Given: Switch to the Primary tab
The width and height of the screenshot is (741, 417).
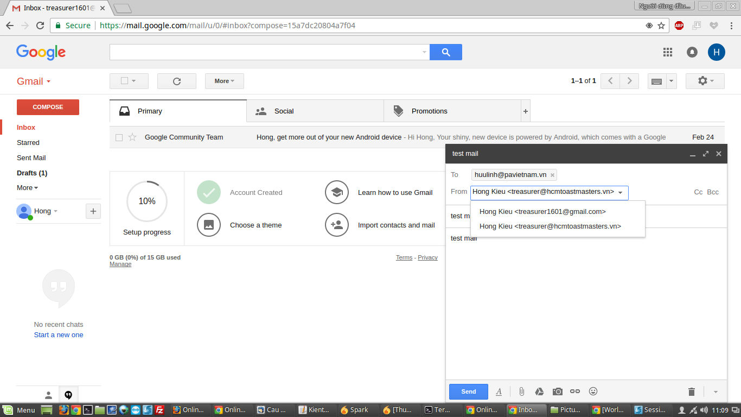Looking at the screenshot, I should pos(178,111).
